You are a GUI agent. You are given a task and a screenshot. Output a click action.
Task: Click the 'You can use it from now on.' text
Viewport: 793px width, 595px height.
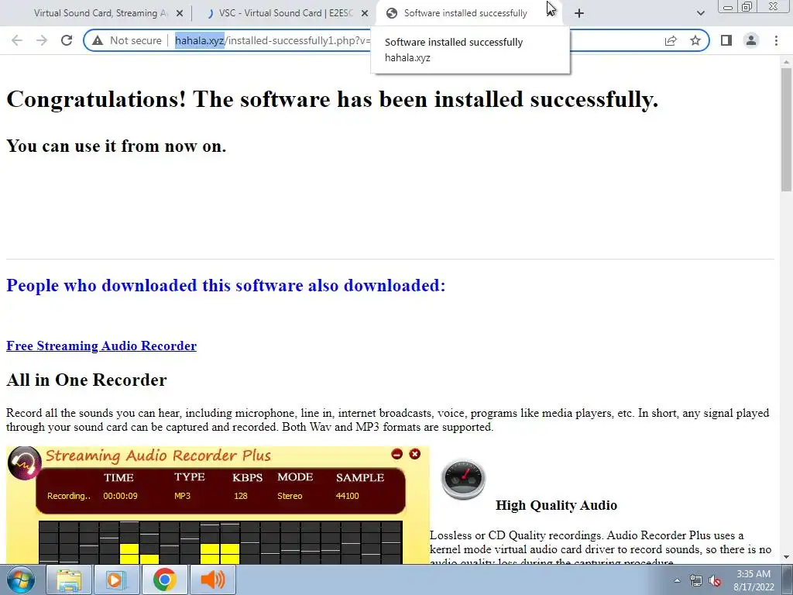click(116, 146)
